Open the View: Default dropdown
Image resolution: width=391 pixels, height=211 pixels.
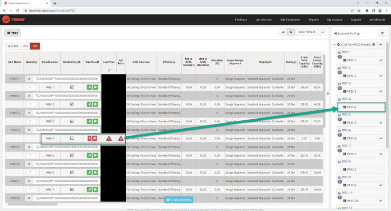click(x=306, y=32)
